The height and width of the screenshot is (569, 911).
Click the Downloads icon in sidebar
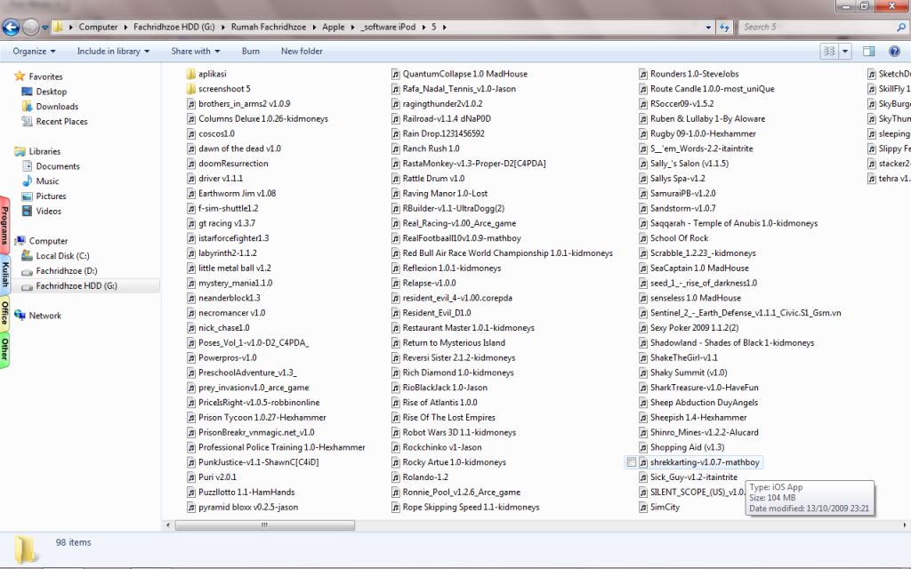pyautogui.click(x=27, y=107)
